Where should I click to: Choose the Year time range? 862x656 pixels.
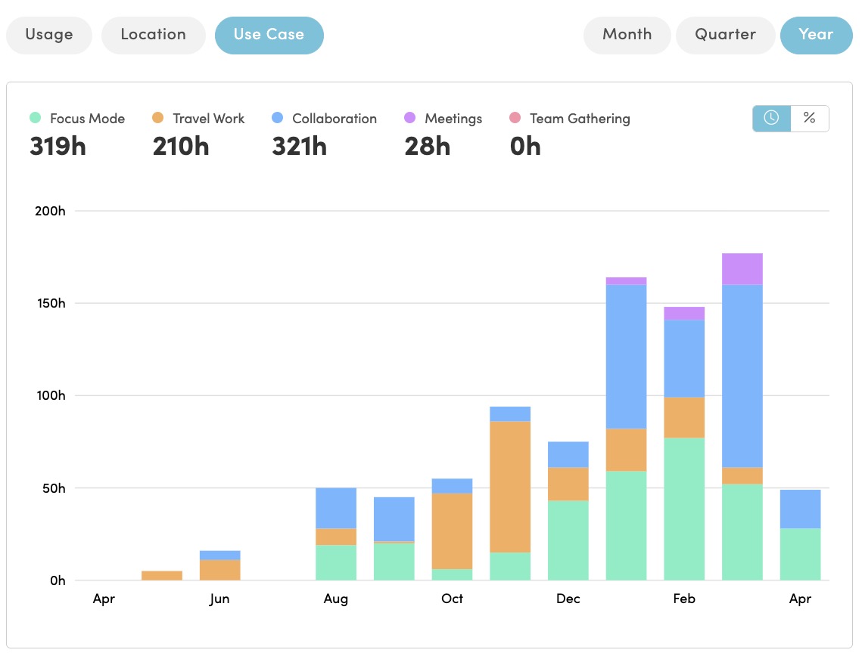pos(816,35)
